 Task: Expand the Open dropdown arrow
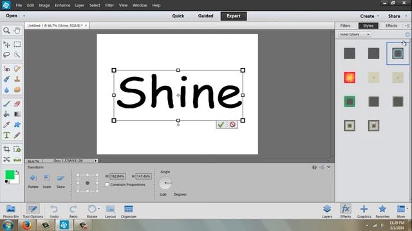click(24, 16)
